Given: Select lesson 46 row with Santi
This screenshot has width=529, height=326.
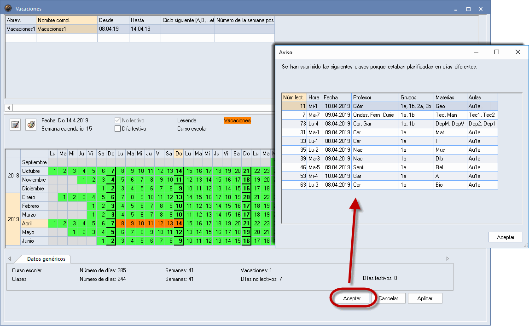Looking at the screenshot, I should pos(389,167).
